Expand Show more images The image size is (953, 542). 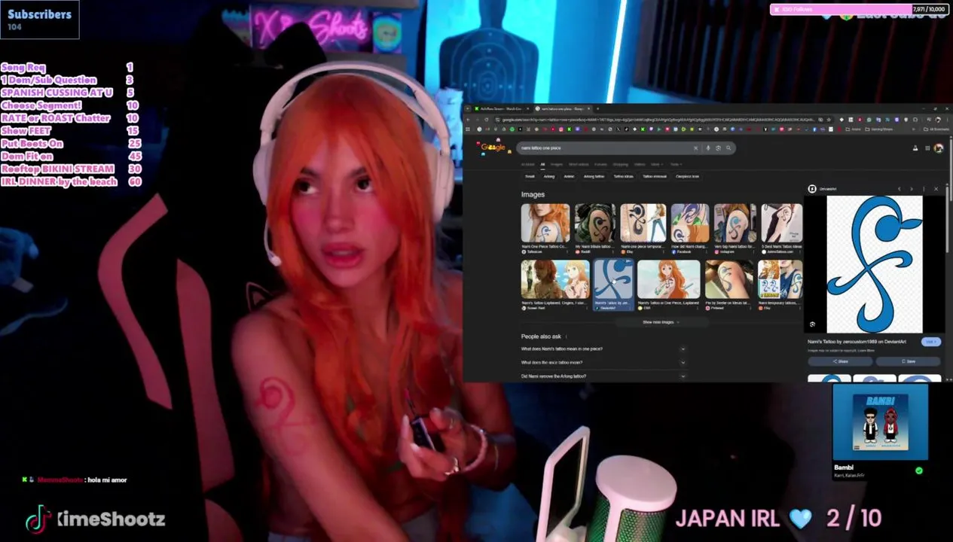660,322
